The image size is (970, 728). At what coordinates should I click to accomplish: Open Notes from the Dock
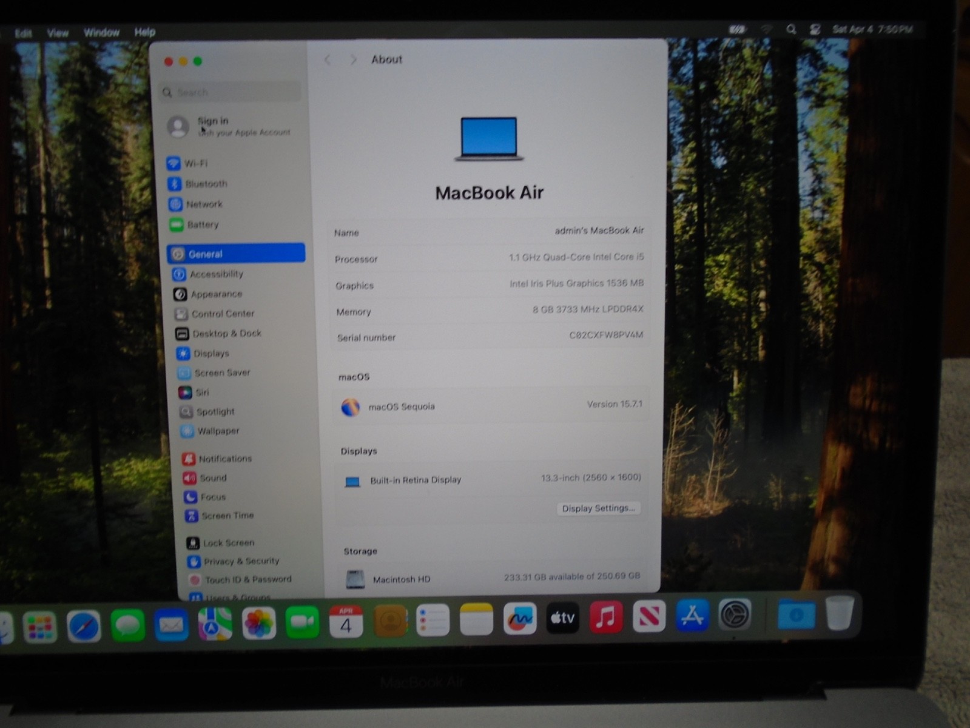pos(476,619)
